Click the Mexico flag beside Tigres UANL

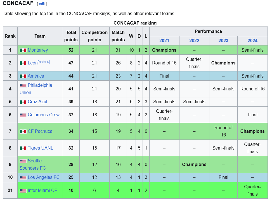(x=23, y=148)
